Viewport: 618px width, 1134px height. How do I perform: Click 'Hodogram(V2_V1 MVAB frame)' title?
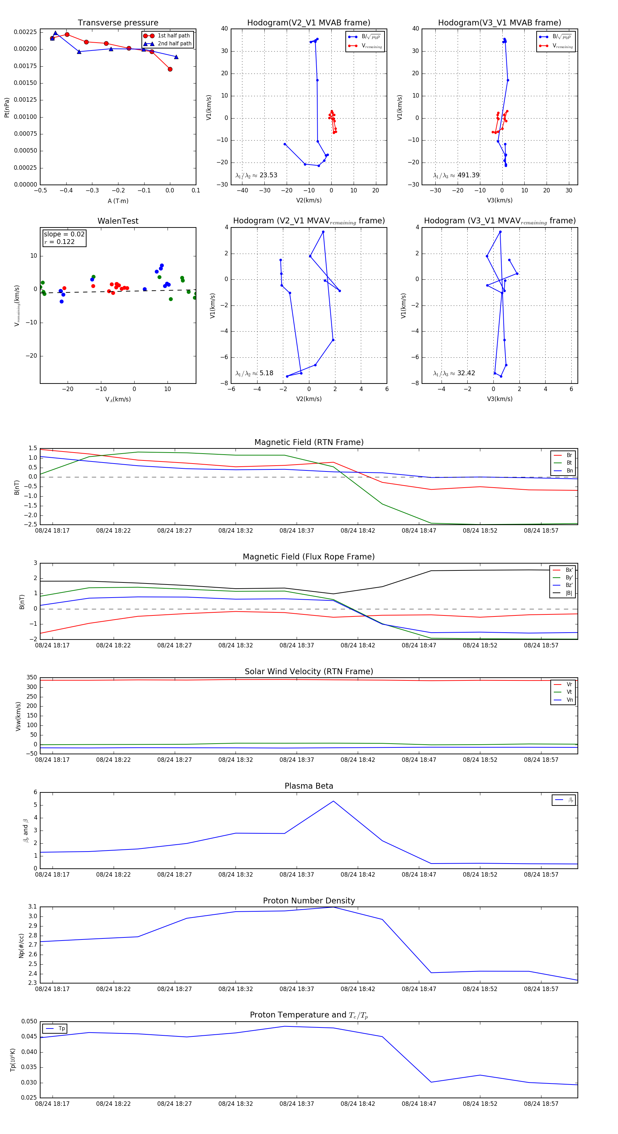click(x=309, y=23)
